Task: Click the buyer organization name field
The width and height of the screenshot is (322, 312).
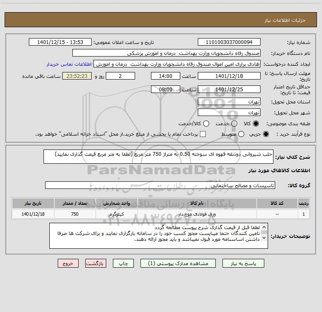Action: click(166, 53)
